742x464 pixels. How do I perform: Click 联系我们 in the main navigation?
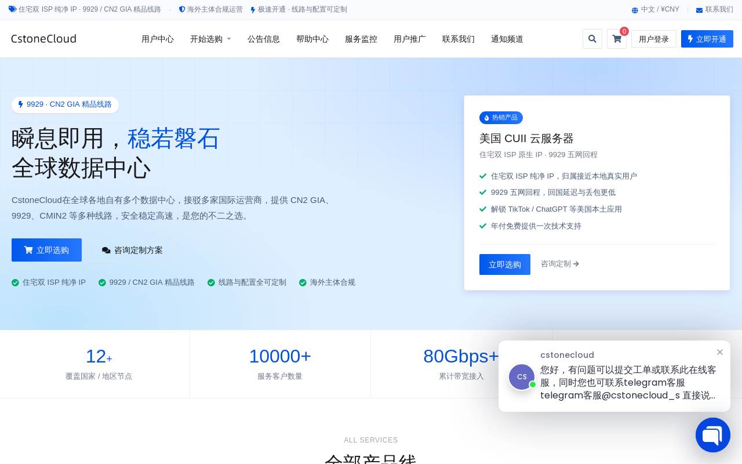[x=459, y=39]
